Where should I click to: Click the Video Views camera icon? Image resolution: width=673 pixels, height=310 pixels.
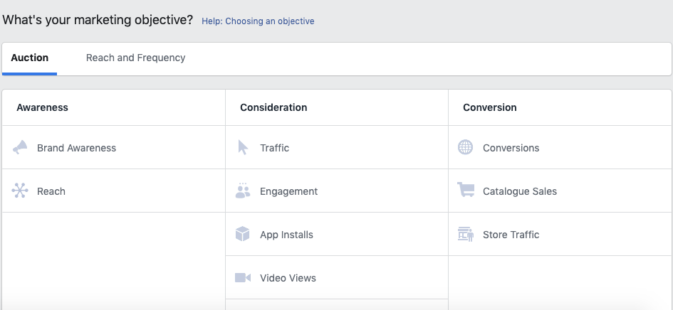(243, 277)
